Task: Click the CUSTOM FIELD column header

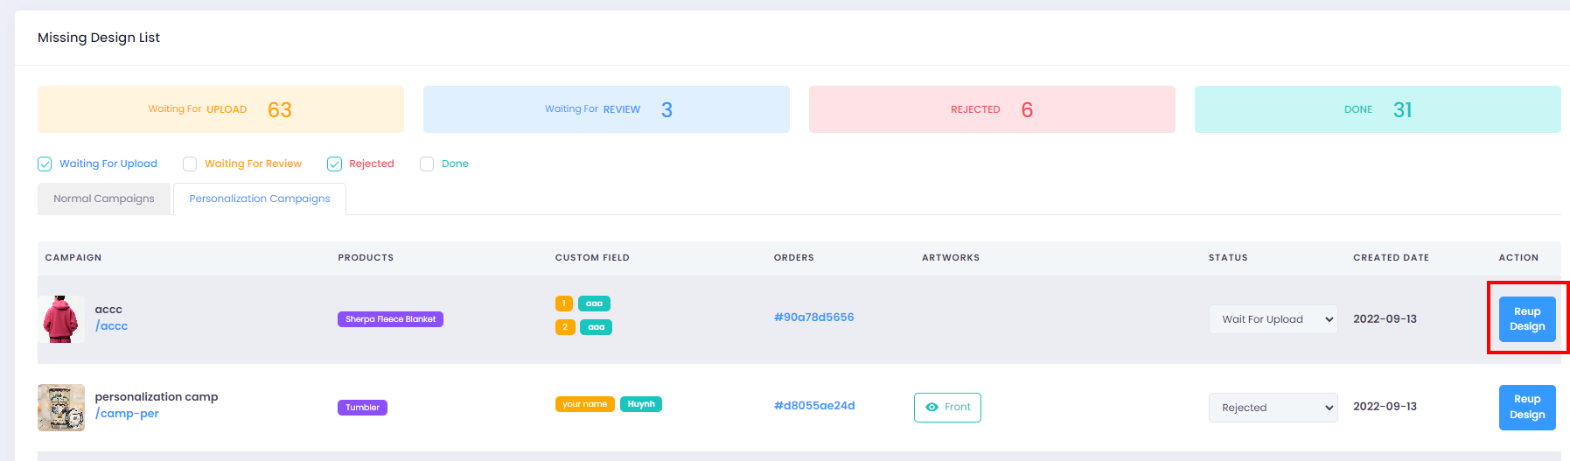Action: [x=592, y=258]
